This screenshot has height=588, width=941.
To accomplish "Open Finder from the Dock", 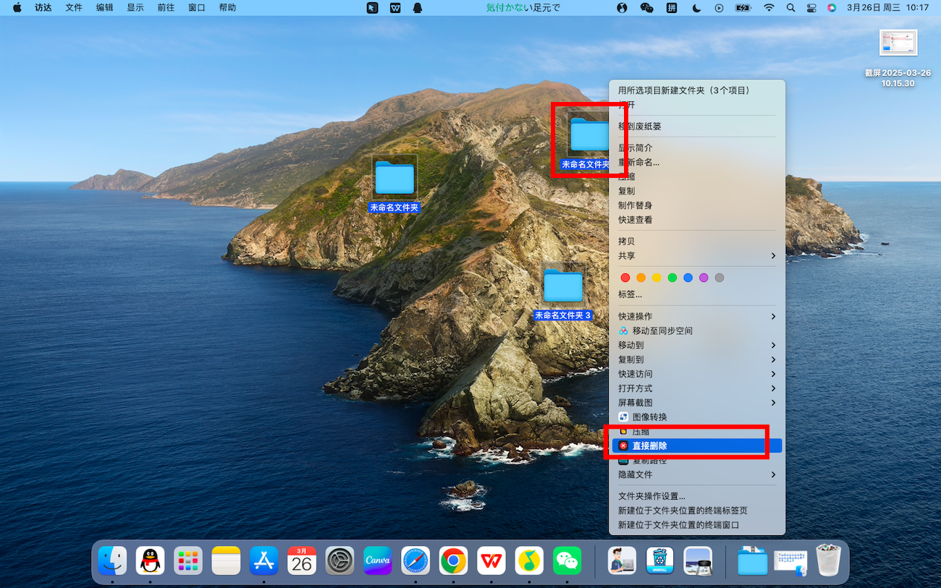I will [x=112, y=561].
